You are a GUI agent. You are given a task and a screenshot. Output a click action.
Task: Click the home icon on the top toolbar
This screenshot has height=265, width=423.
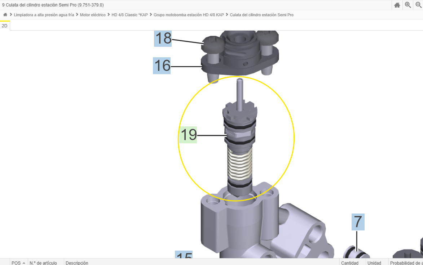point(397,5)
